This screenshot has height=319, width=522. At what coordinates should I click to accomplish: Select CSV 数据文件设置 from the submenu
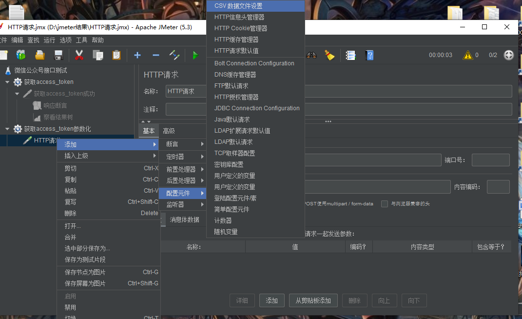pyautogui.click(x=255, y=6)
